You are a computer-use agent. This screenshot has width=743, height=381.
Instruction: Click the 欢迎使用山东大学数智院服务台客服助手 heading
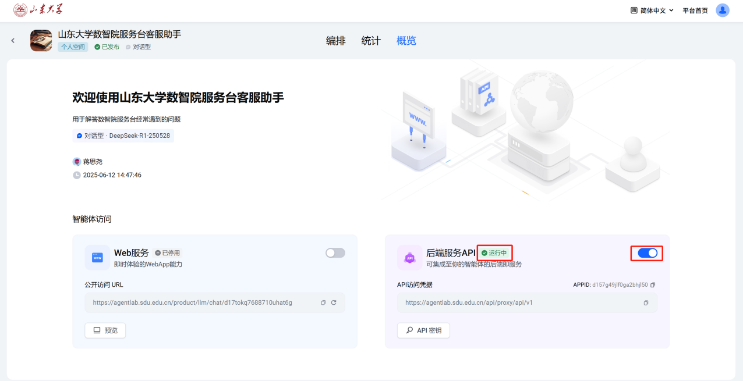click(x=178, y=98)
